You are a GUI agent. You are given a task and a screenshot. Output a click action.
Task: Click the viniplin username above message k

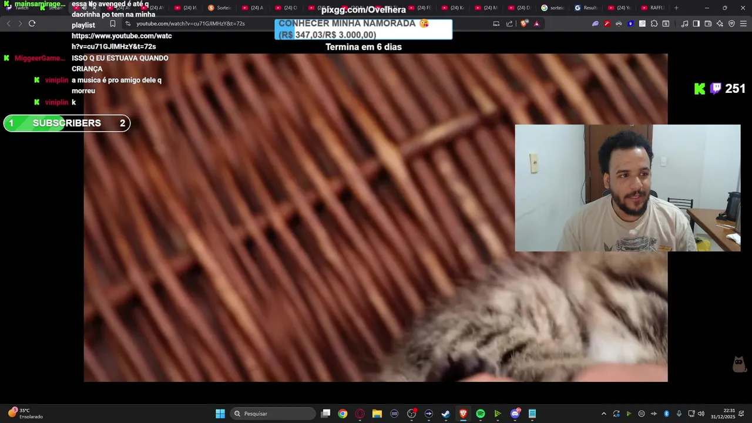point(56,102)
